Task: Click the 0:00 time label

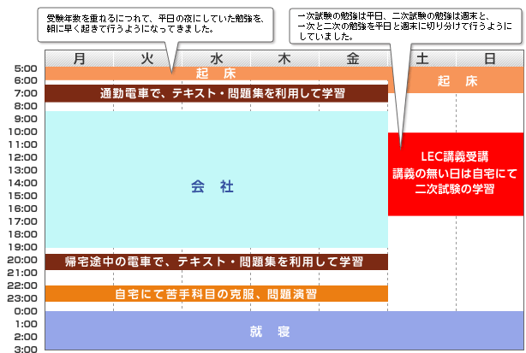Action: pyautogui.click(x=26, y=311)
